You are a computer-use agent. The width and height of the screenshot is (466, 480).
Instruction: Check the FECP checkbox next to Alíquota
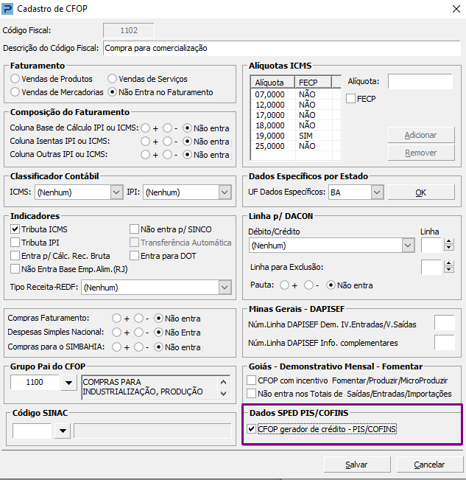351,99
